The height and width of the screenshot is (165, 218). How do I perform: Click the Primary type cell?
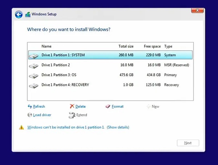pos(170,75)
